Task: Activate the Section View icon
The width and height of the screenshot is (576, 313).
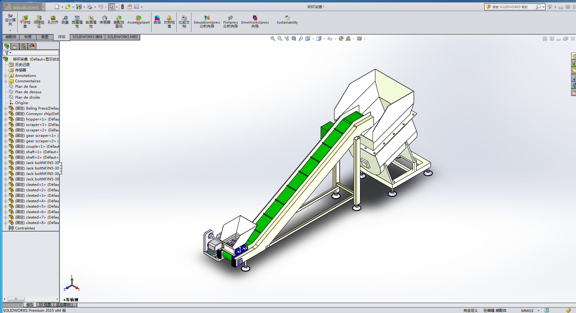Action: pyautogui.click(x=293, y=39)
